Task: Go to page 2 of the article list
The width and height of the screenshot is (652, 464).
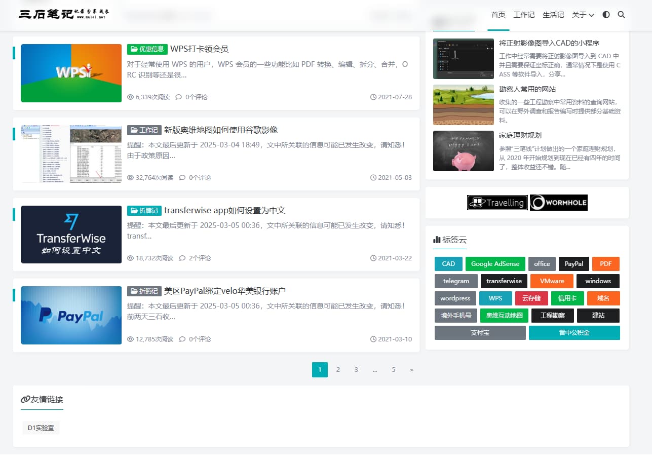Action: (x=338, y=370)
